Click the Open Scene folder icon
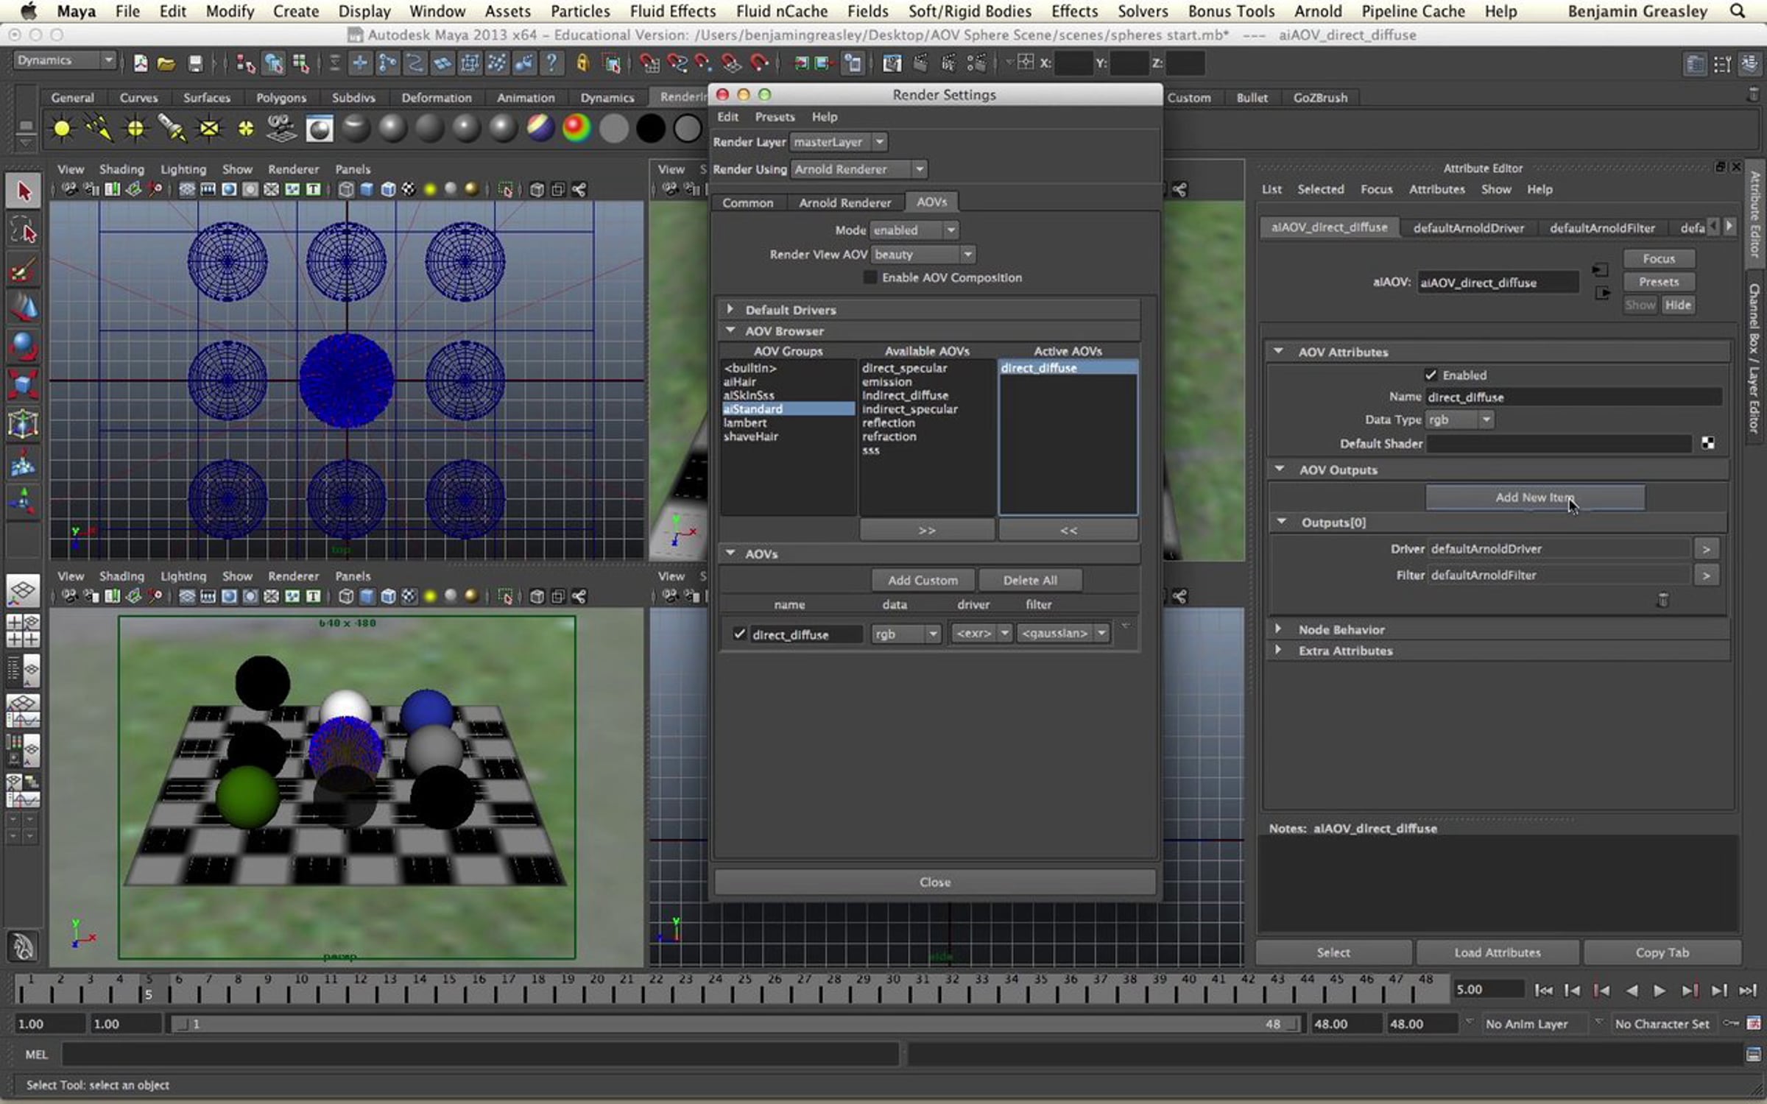The height and width of the screenshot is (1104, 1767). tap(166, 63)
